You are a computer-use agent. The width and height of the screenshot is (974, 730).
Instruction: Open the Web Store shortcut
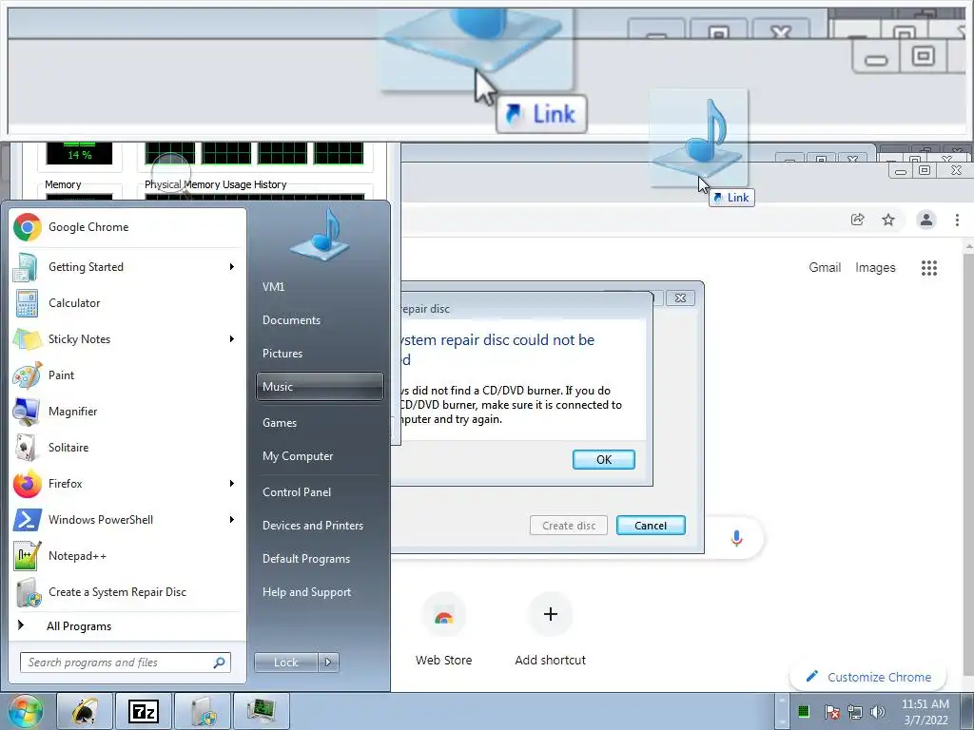(443, 630)
